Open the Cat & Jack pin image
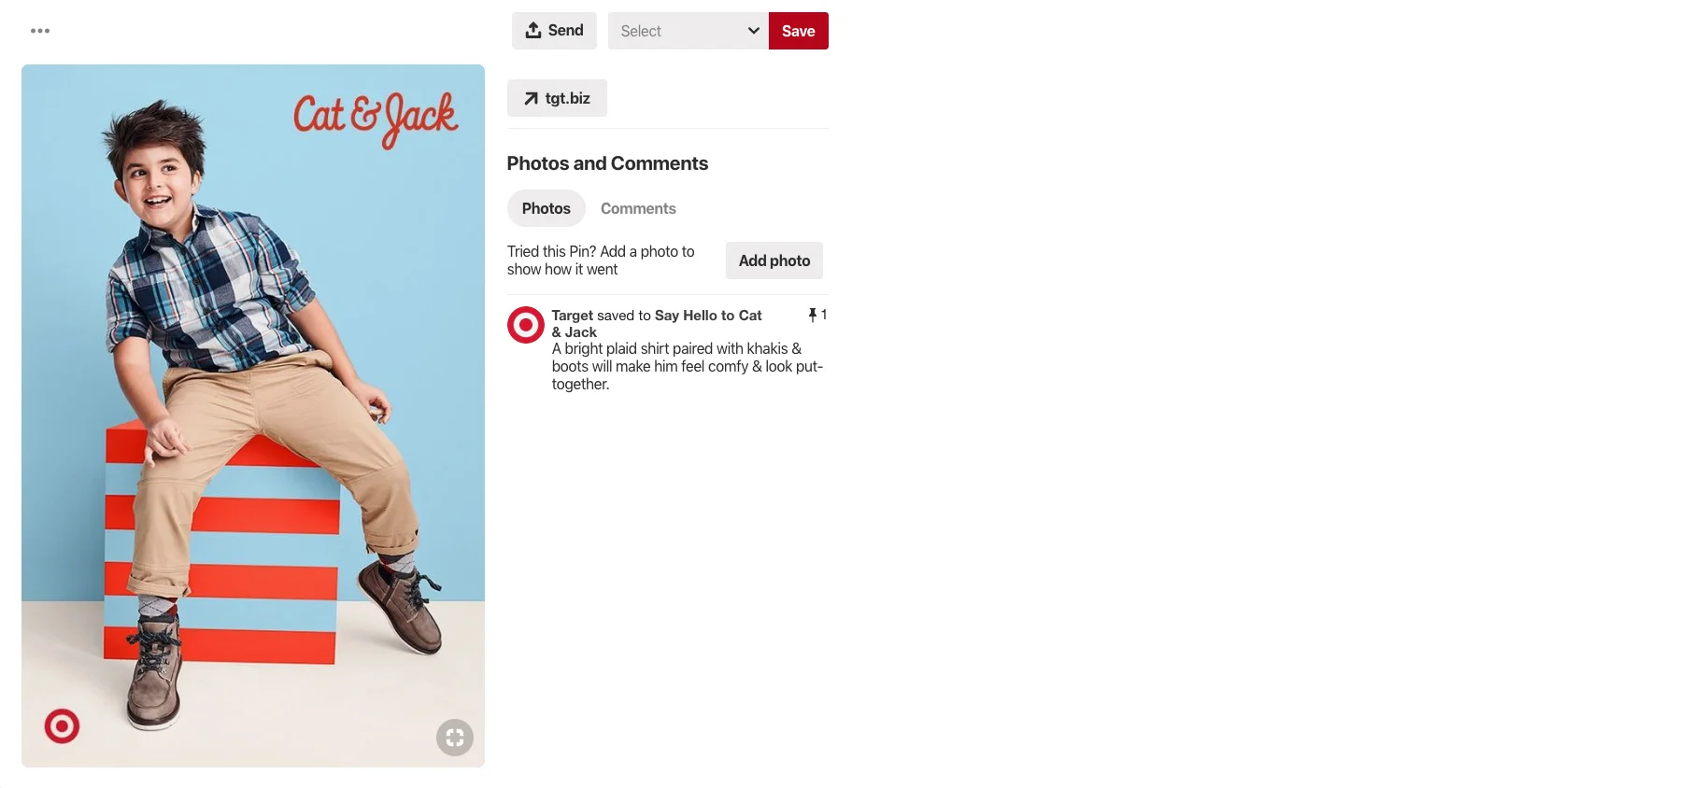Viewport: 1690px width, 788px height. [253, 415]
